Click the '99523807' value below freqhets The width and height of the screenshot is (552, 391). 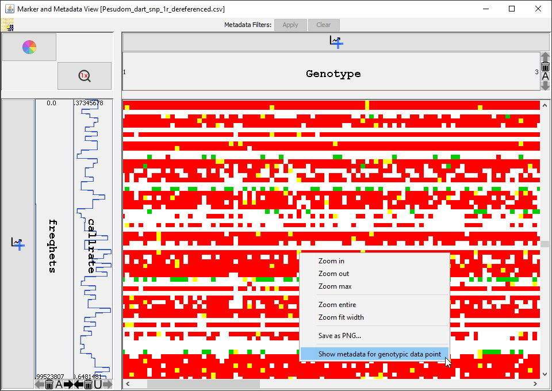pyautogui.click(x=50, y=377)
